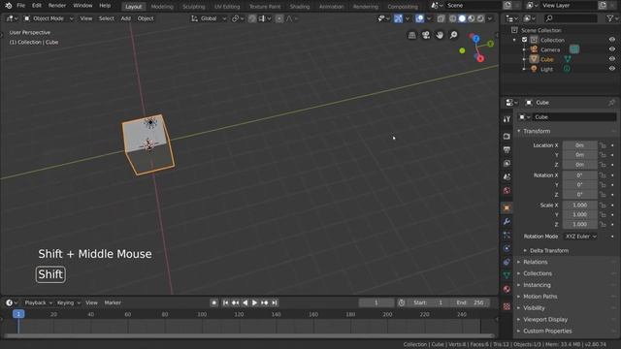Open the Object Constraints properties tab

[507, 262]
